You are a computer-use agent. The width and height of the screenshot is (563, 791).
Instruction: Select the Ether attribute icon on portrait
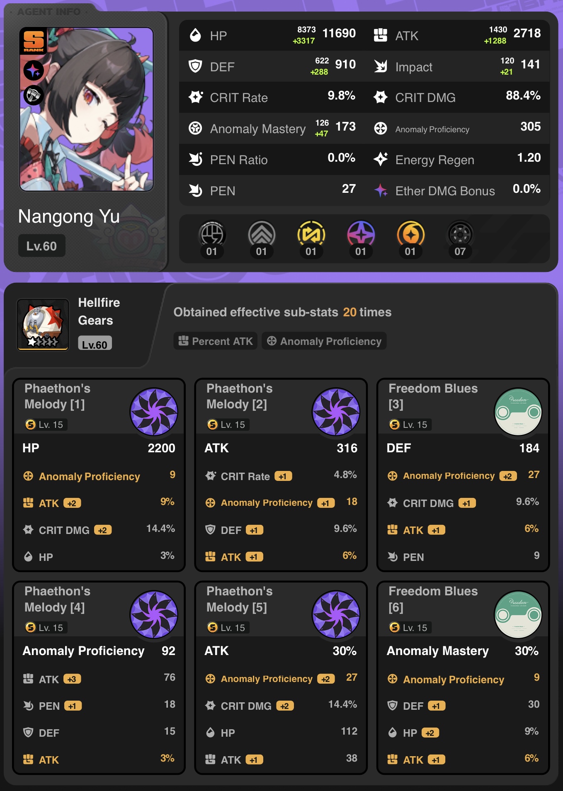[34, 70]
